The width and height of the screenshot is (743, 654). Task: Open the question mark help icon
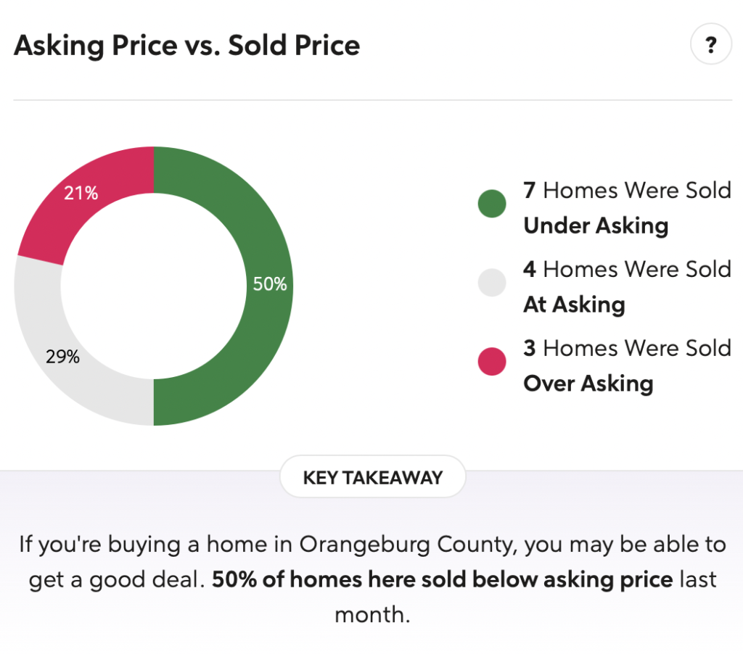click(x=711, y=44)
